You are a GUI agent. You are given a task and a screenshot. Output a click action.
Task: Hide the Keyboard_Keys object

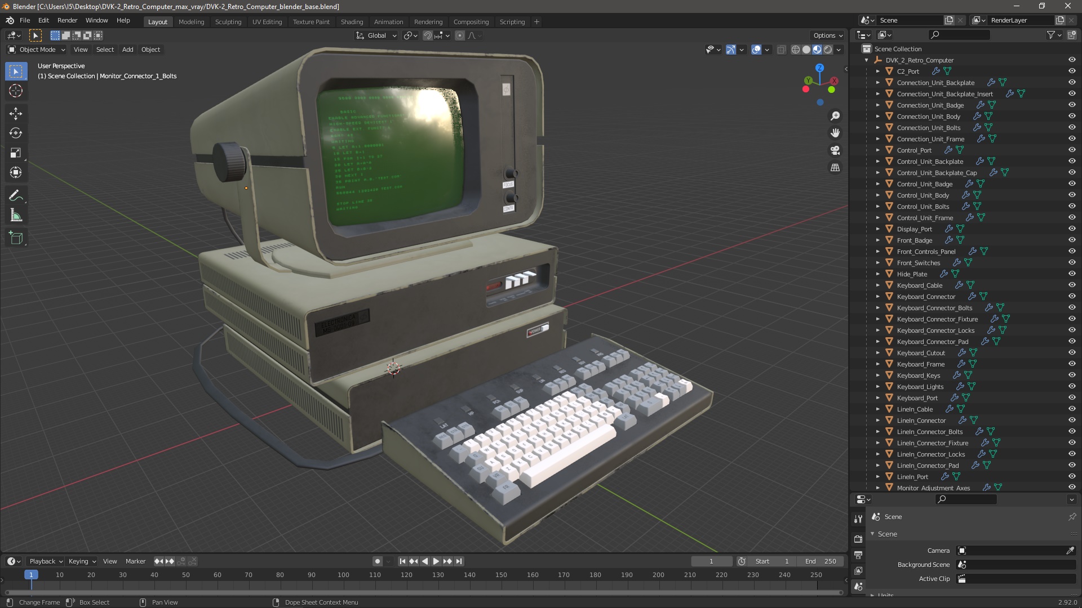[1072, 375]
